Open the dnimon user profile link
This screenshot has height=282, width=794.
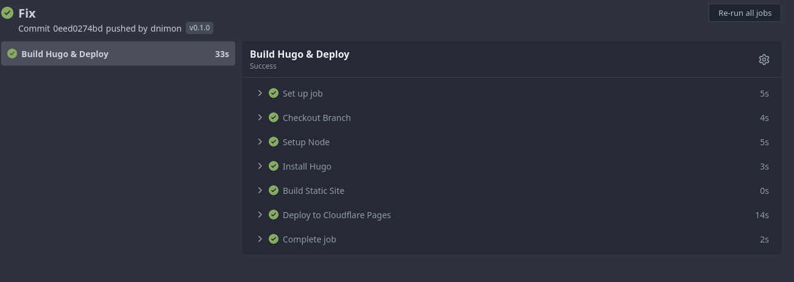166,29
